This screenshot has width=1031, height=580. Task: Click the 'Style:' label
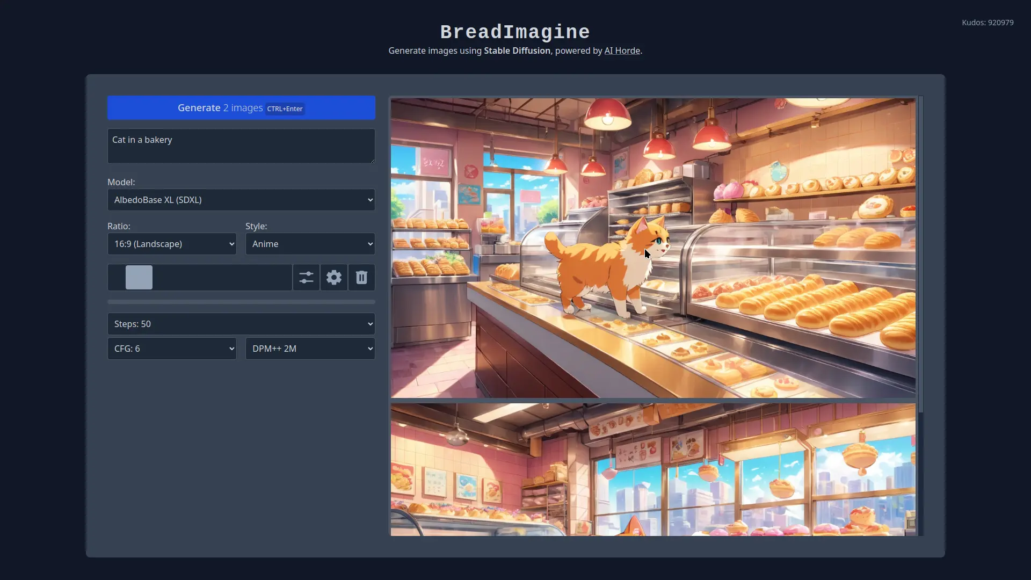pyautogui.click(x=256, y=226)
